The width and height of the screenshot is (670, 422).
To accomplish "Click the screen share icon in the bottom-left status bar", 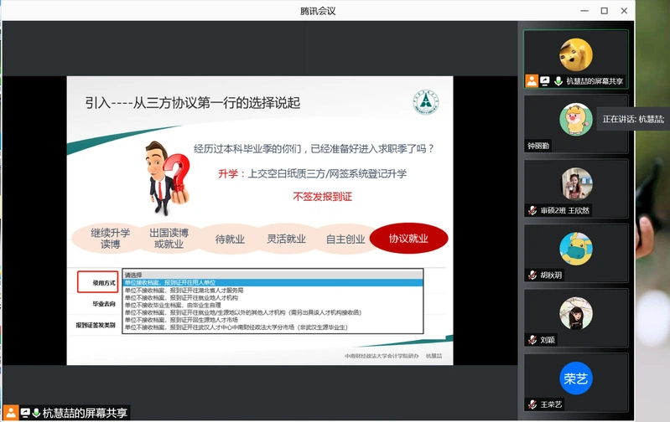I will point(24,413).
